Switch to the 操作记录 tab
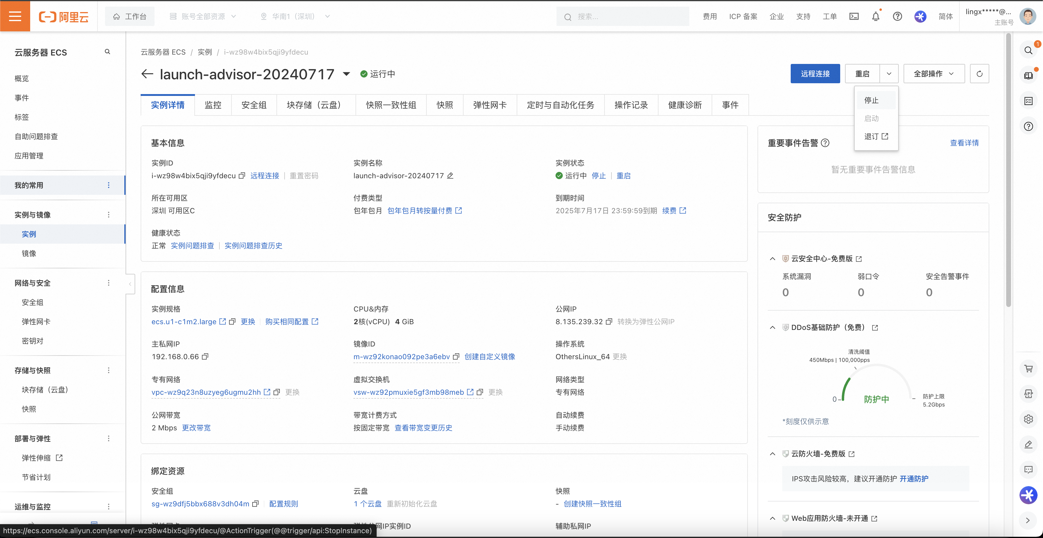Viewport: 1043px width, 538px height. 631,105
